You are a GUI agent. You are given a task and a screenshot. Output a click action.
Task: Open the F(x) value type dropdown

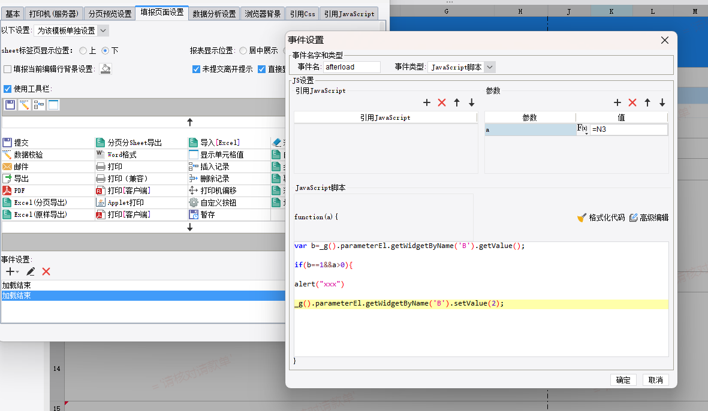coord(583,129)
